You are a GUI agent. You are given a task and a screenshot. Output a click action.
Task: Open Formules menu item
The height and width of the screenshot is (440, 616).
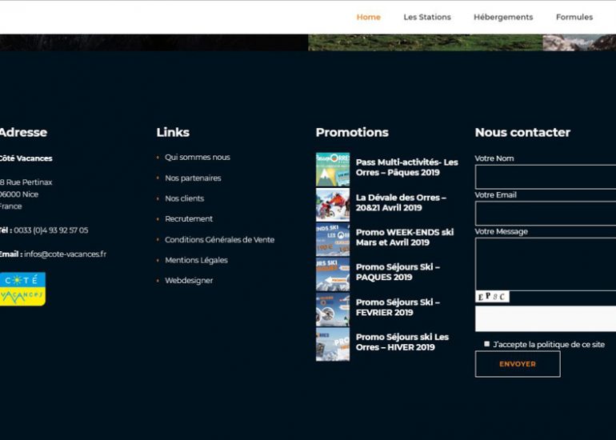tap(574, 17)
